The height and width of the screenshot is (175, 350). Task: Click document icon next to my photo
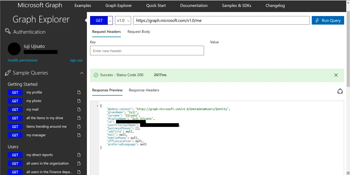(79, 101)
